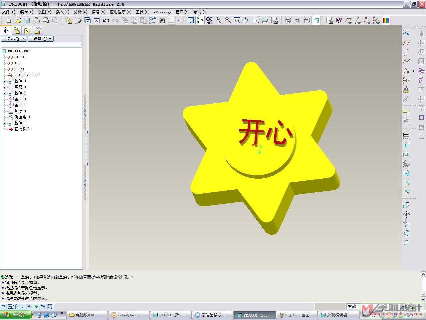
Task: Switch to 电脑锁BOM taskbar window
Action: coord(87,315)
